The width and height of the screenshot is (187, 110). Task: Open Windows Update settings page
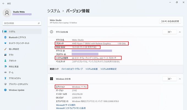(x=22, y=90)
